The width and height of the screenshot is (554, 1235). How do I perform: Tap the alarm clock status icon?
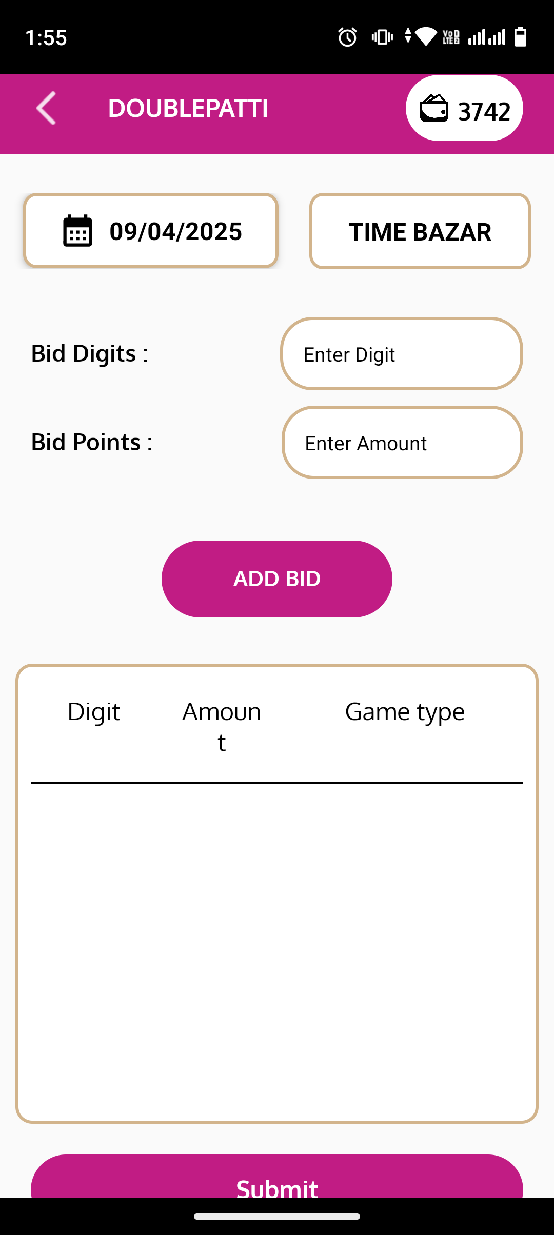click(347, 37)
